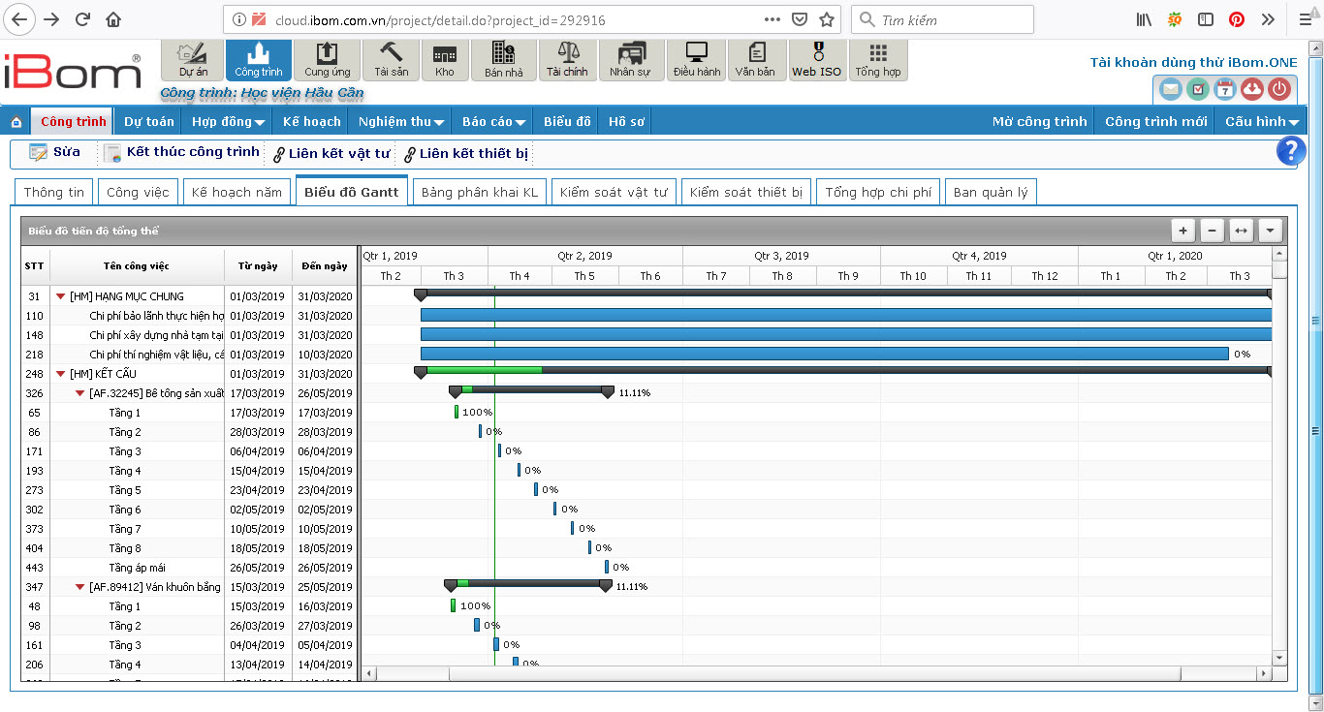Image resolution: width=1324 pixels, height=712 pixels.
Task: Open the Hợp đồng dropdown menu
Action: [229, 122]
